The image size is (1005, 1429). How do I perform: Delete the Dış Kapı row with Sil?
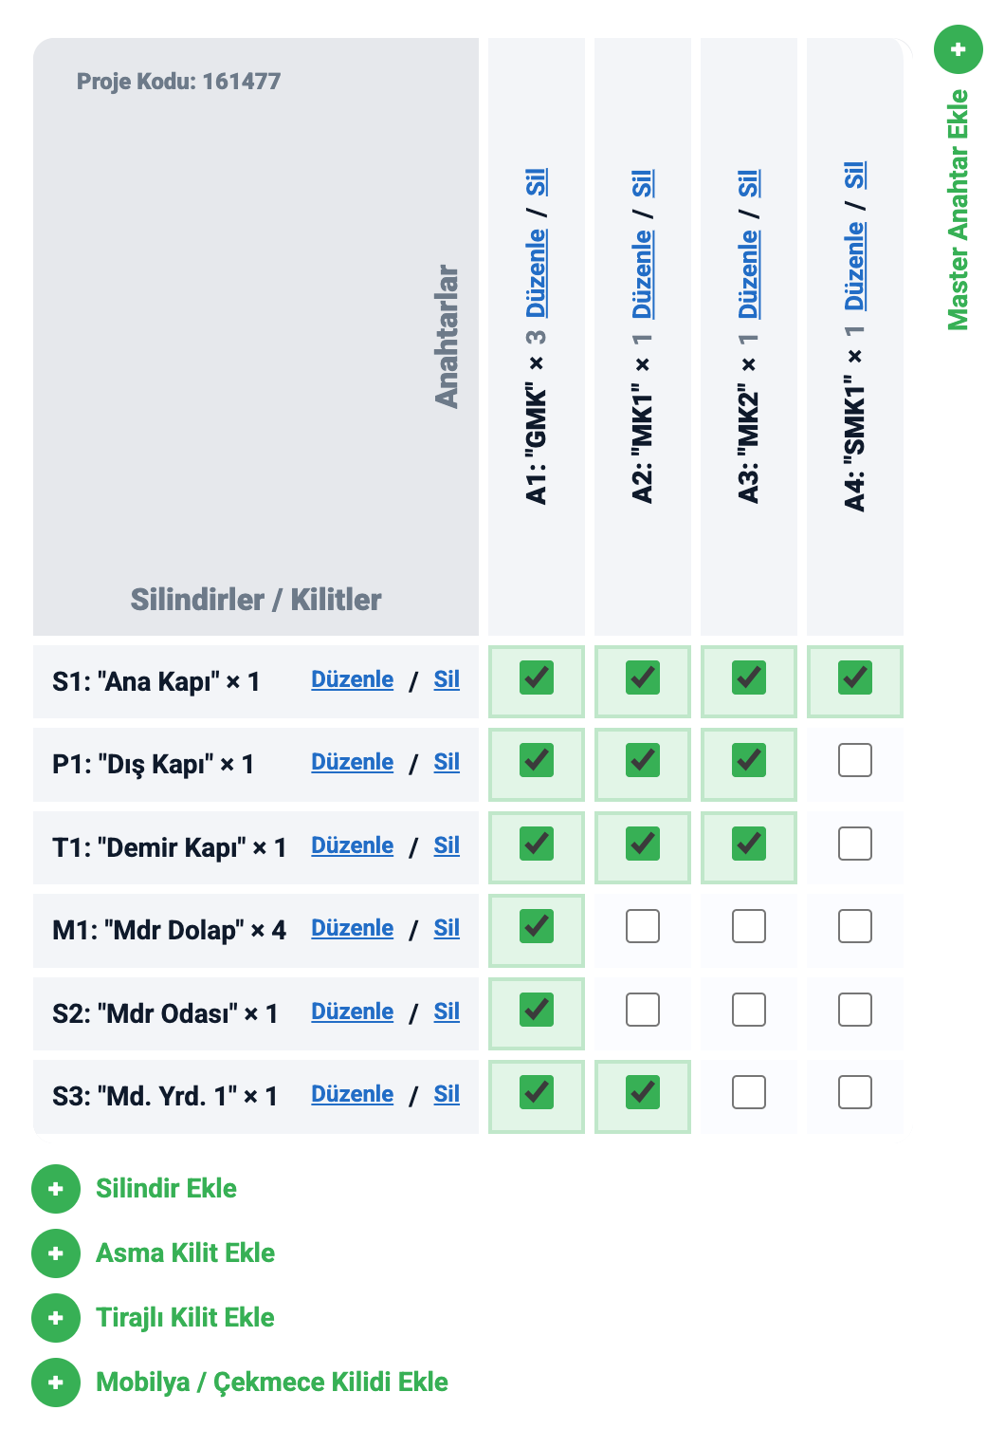pos(447,762)
